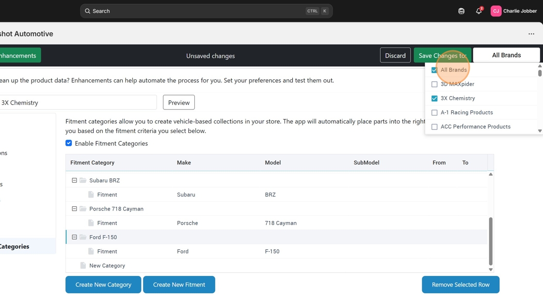Viewport: 543px width, 303px height.
Task: Click the Discard button
Action: [395, 55]
